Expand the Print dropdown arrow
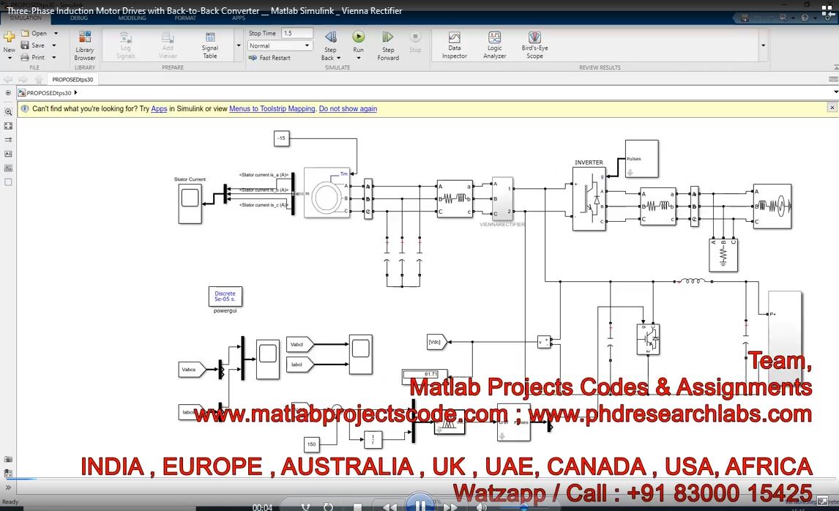The image size is (839, 511). coord(53,57)
